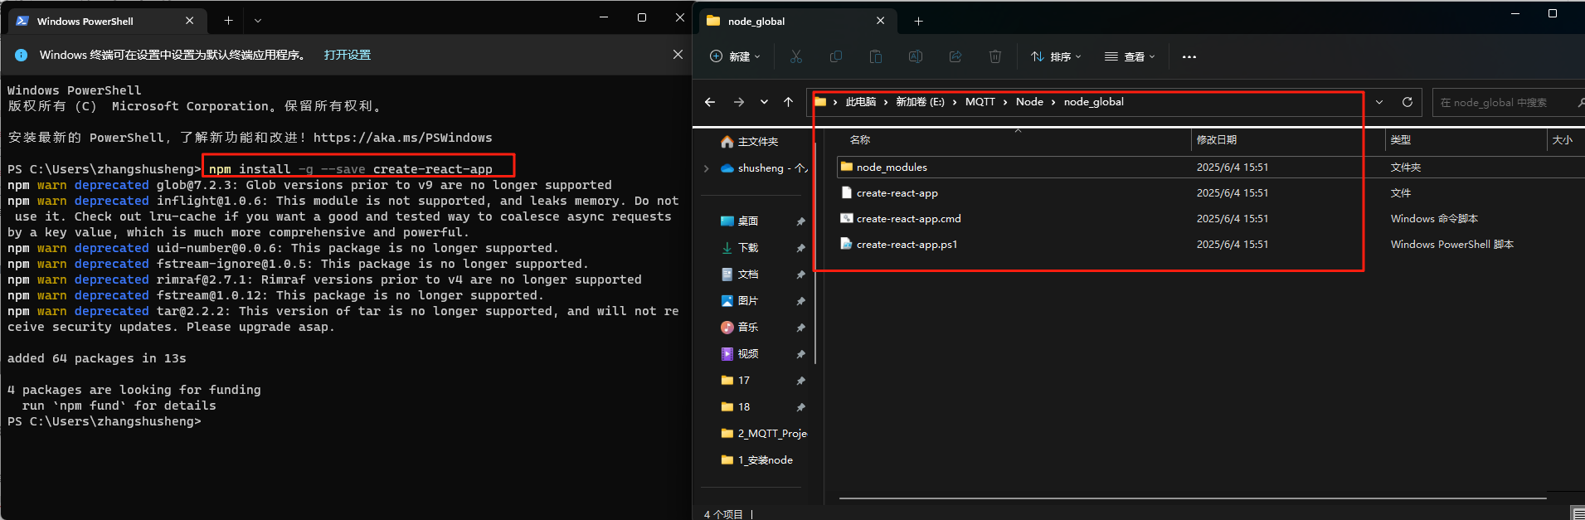Expand address bar history dropdown
The image size is (1585, 520).
(1379, 102)
